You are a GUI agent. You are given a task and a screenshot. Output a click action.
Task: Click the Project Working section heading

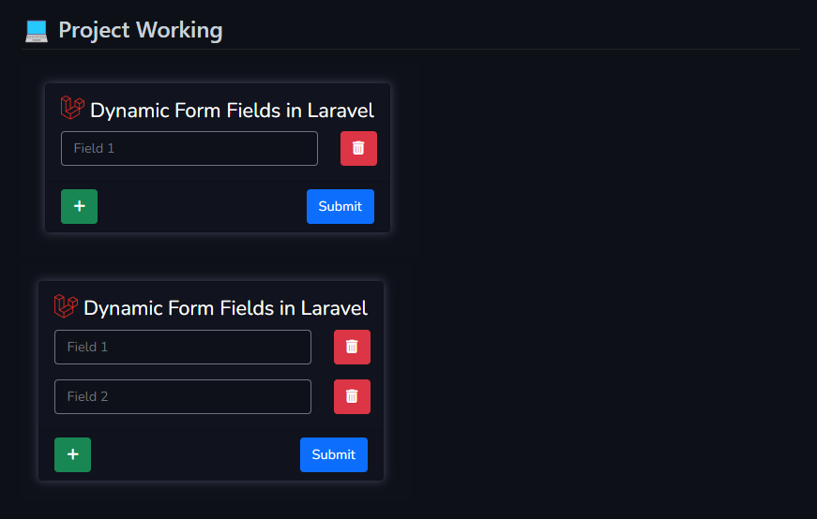pos(141,30)
